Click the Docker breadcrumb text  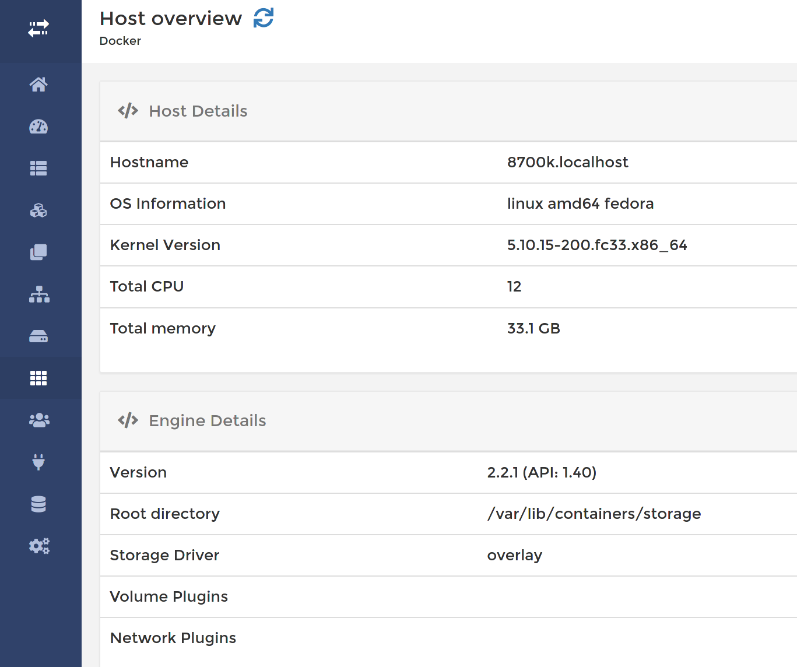pos(120,41)
